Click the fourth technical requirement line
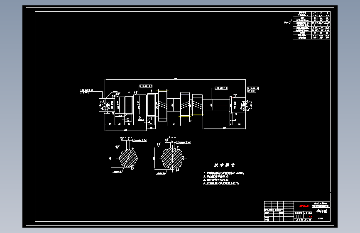Image resolution: width=360 pixels, height=233 pixels. (x=221, y=183)
